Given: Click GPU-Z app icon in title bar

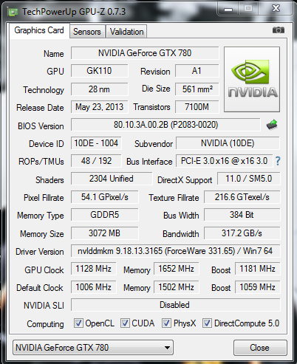Looking at the screenshot, I should (x=13, y=12).
